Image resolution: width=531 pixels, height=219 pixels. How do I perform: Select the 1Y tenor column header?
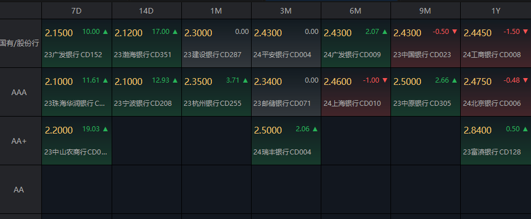(496, 11)
